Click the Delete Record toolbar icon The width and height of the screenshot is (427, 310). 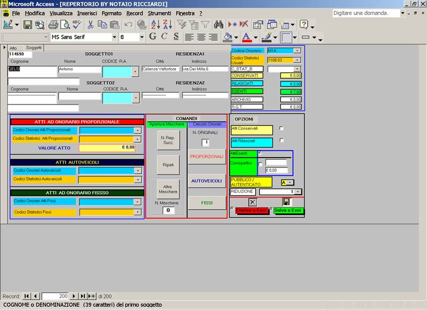tap(244, 25)
